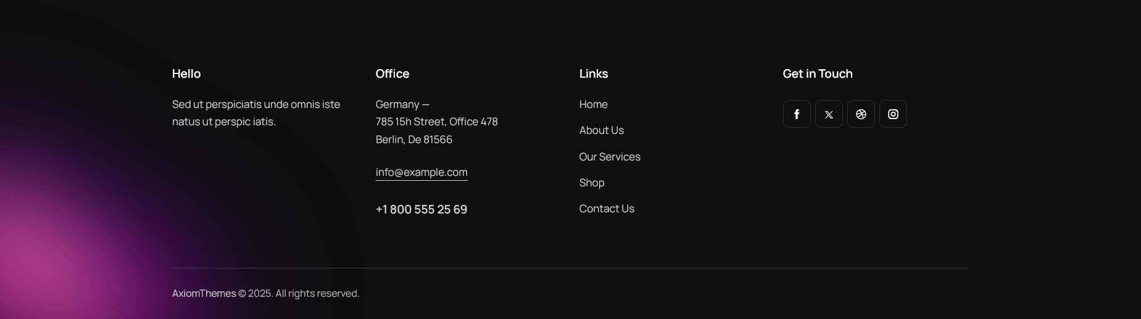The width and height of the screenshot is (1141, 319).
Task: Click the Office column heading
Action: pyautogui.click(x=392, y=73)
